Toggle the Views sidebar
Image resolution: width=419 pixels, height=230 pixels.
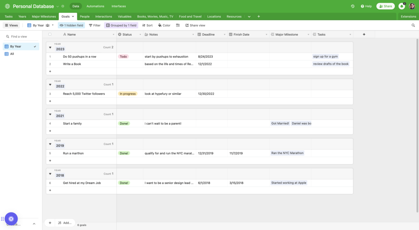[x=11, y=25]
